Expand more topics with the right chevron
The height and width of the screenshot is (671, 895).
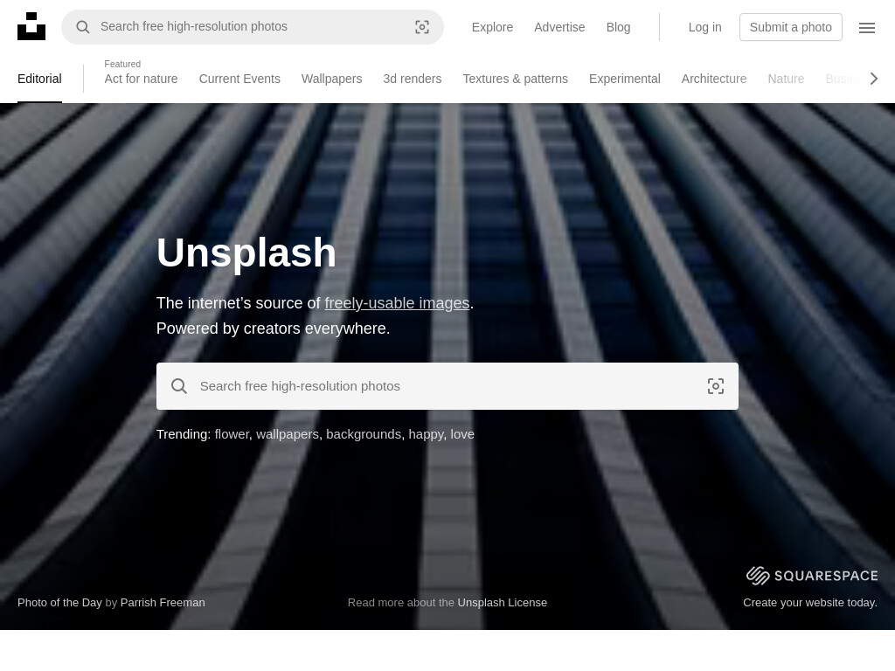point(874,79)
